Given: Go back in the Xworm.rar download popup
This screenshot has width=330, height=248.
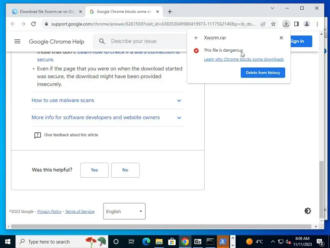Looking at the screenshot, I should pyautogui.click(x=196, y=38).
